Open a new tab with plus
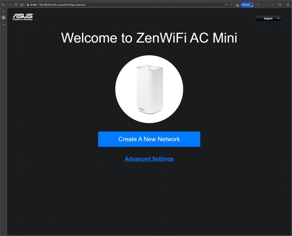 pyautogui.click(x=4, y=25)
